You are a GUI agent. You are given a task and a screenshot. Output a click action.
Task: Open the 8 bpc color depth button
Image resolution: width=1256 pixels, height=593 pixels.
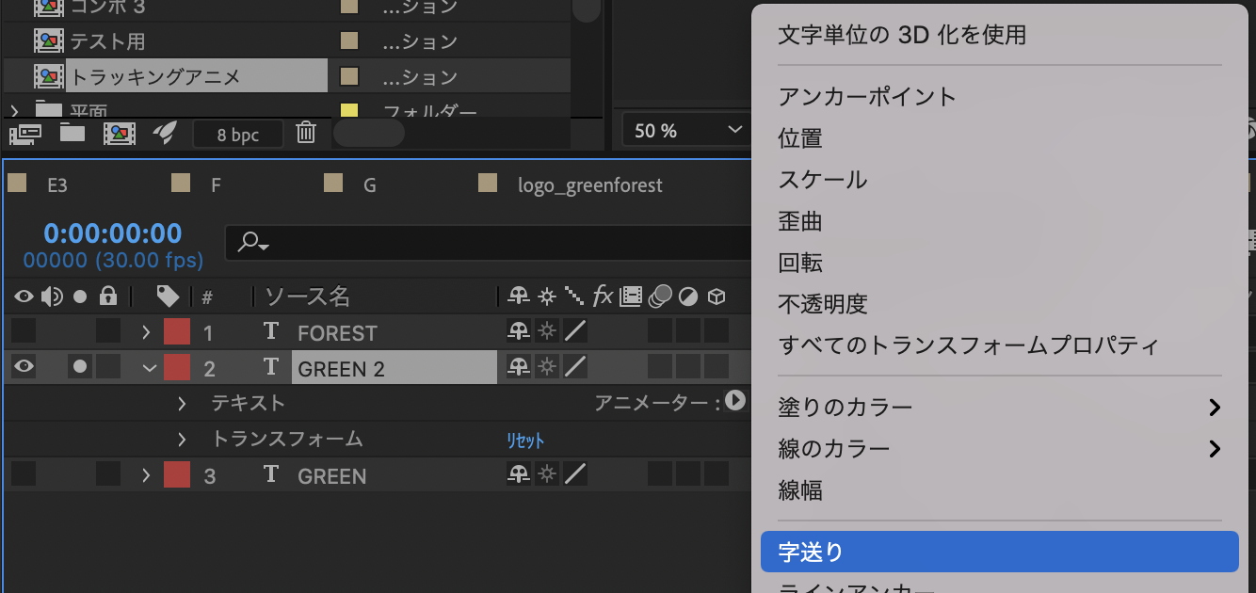237,133
